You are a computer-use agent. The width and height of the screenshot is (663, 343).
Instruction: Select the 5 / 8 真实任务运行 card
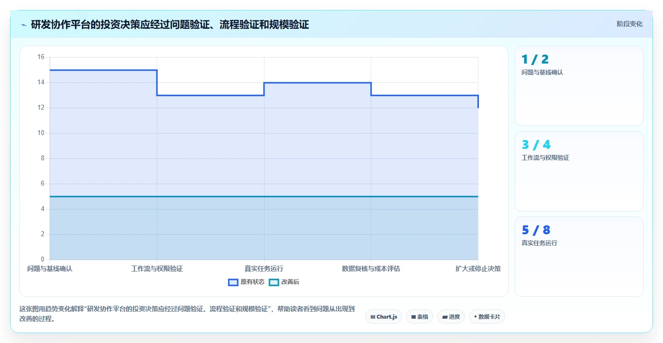pyautogui.click(x=579, y=257)
